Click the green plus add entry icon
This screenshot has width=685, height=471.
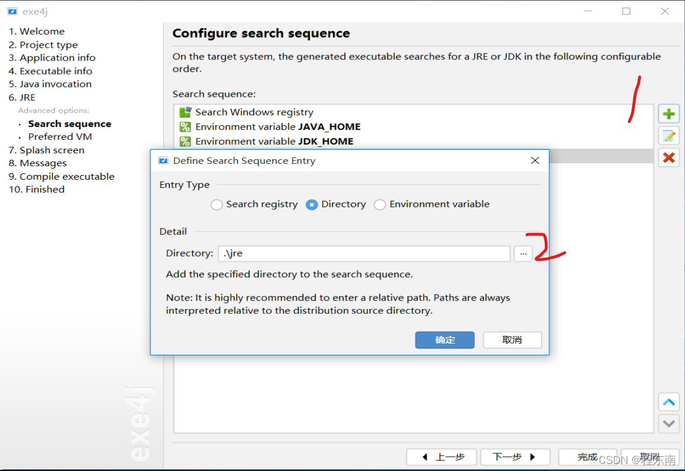[x=669, y=115]
